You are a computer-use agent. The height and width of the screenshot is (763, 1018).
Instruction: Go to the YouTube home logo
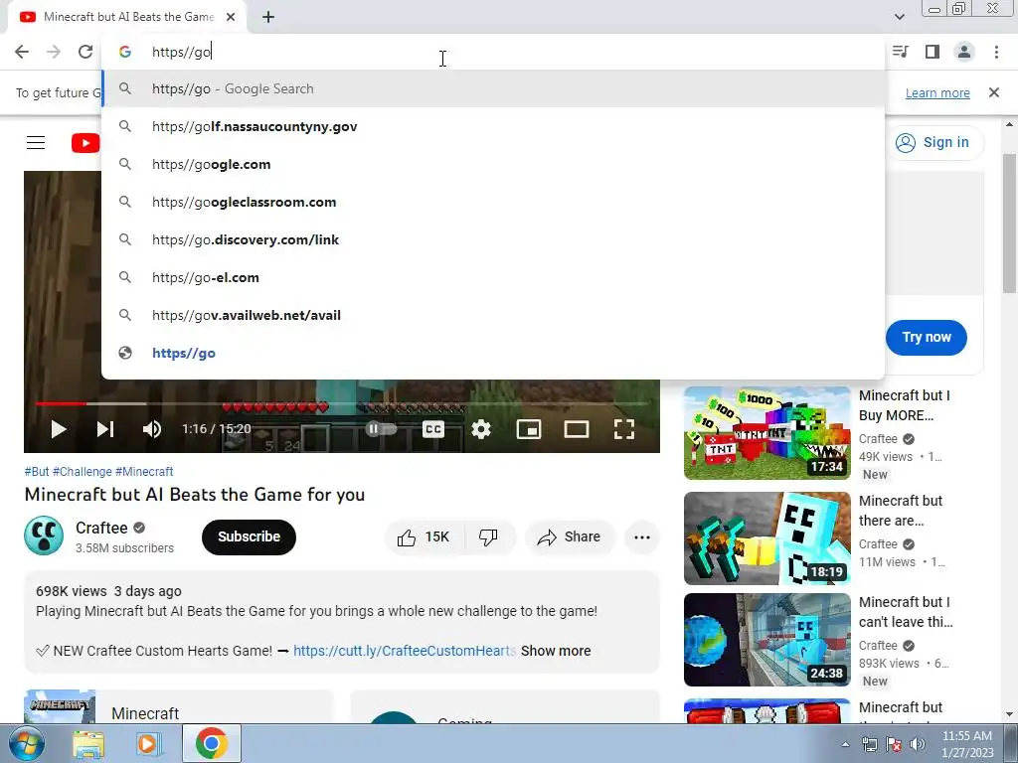[85, 143]
